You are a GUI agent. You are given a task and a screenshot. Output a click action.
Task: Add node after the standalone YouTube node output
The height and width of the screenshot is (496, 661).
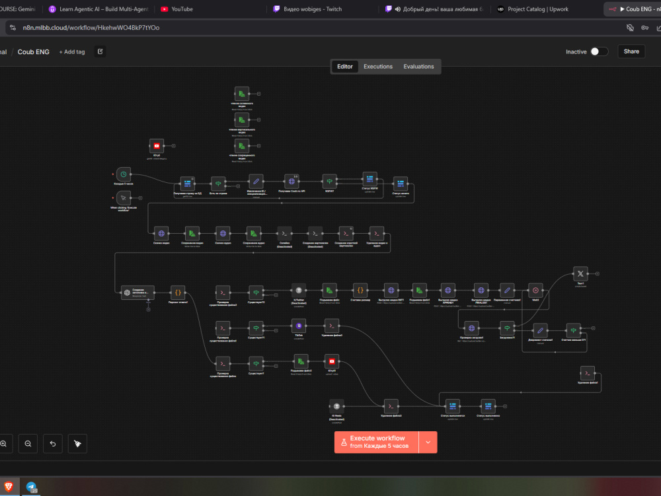coord(173,146)
